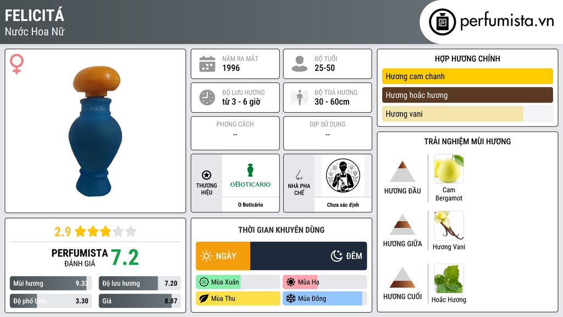Click the 30 - 60cm sillage value

[332, 102]
